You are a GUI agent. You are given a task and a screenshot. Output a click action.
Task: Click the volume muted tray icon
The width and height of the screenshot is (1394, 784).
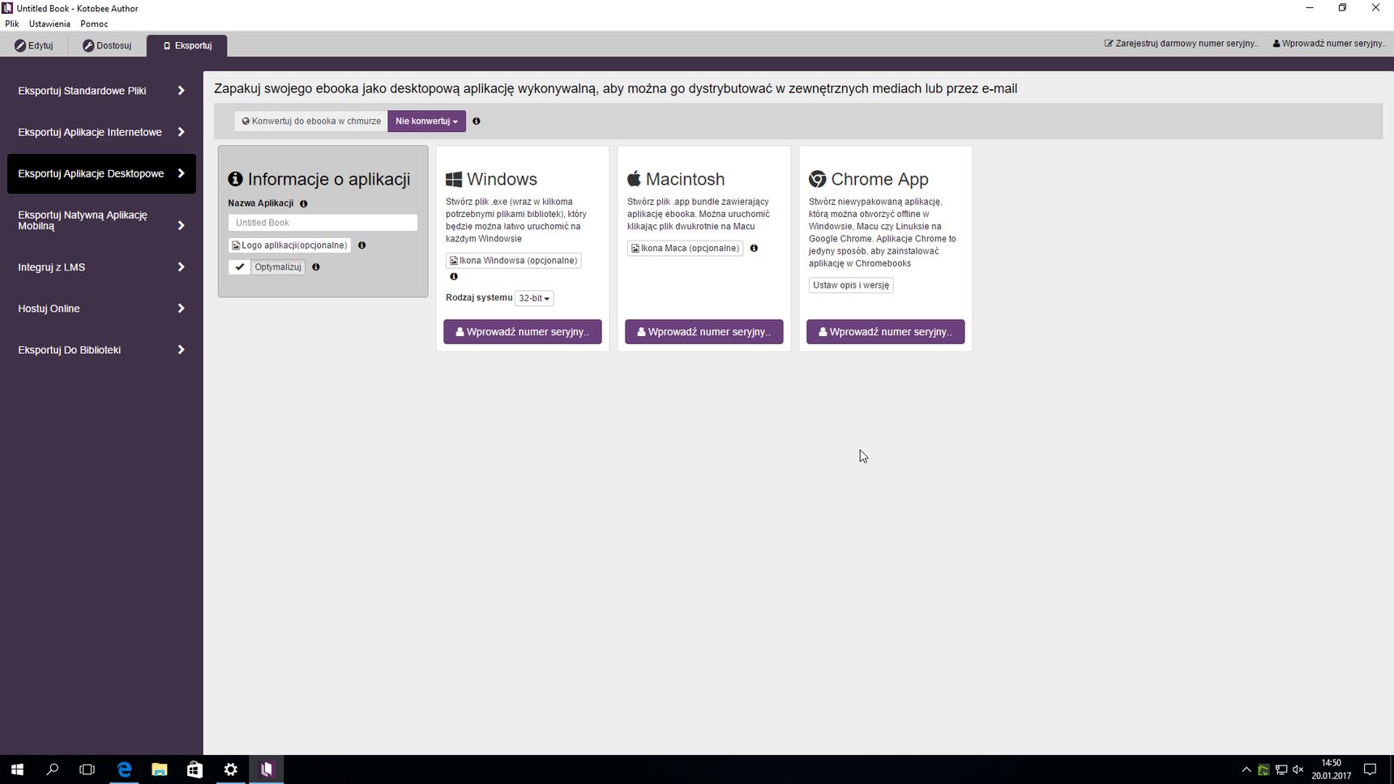[1298, 769]
